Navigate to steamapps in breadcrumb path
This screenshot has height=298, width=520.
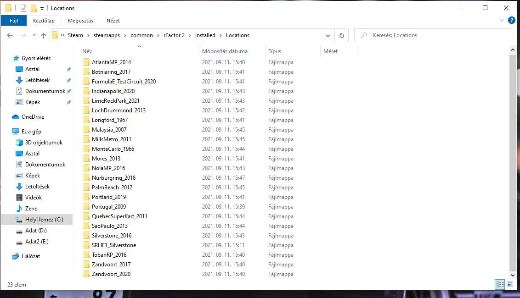click(107, 35)
